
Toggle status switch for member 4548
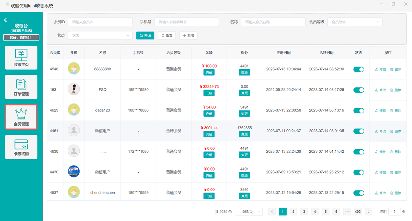(359, 69)
